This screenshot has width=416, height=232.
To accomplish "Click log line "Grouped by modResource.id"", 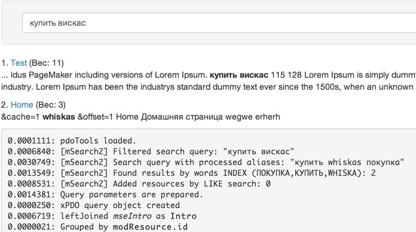I will click(97, 227).
